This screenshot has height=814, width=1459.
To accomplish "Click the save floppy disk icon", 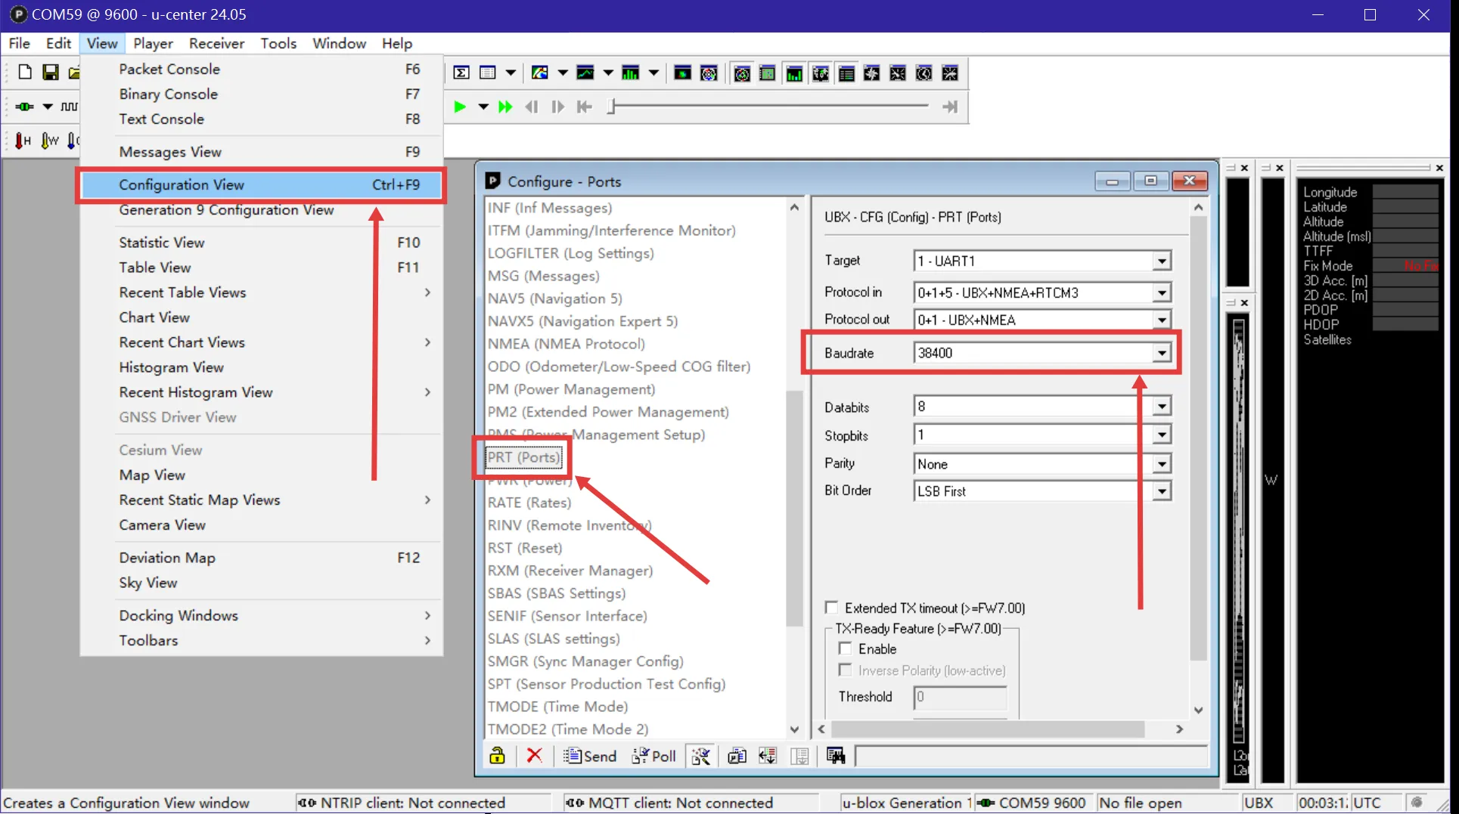I will point(50,73).
